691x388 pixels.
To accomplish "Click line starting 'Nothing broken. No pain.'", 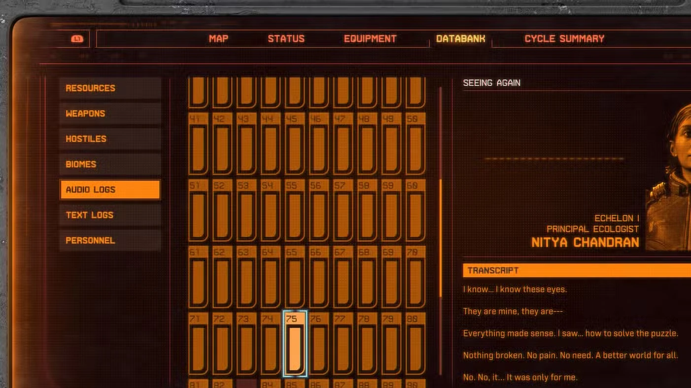I will point(570,355).
